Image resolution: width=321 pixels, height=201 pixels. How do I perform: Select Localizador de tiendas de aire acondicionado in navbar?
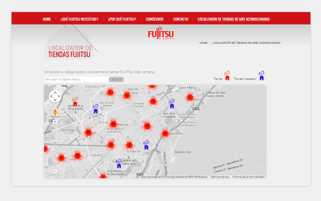click(234, 19)
